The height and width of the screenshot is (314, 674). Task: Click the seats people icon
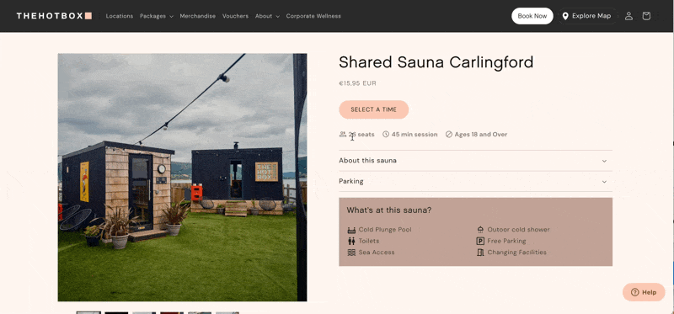click(343, 135)
